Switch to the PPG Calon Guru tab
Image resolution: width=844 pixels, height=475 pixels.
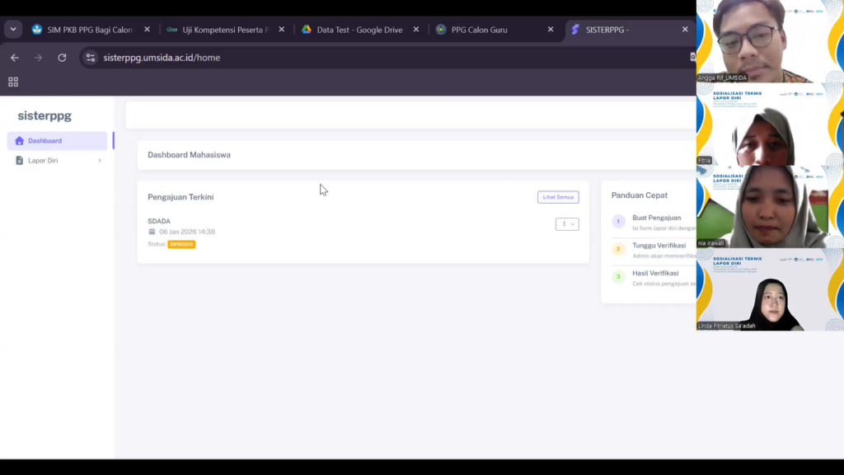click(x=490, y=30)
